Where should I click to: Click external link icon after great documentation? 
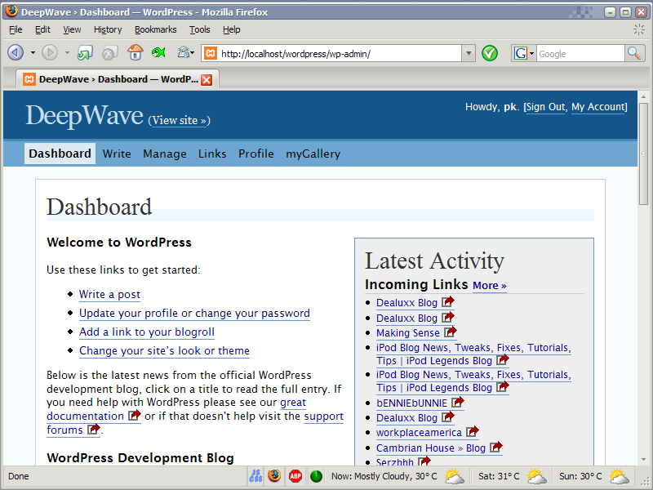[x=135, y=415]
